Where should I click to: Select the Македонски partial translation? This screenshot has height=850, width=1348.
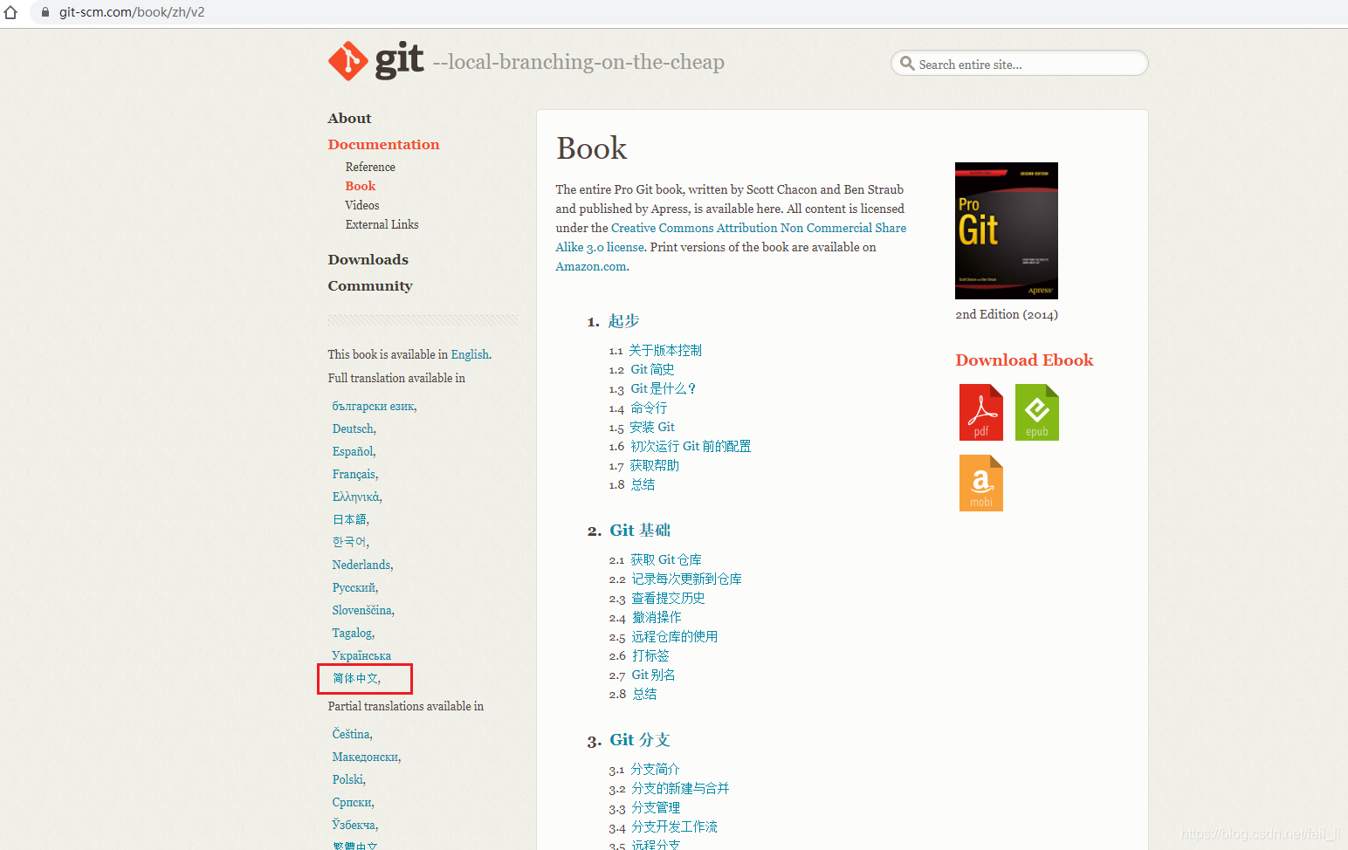(366, 757)
